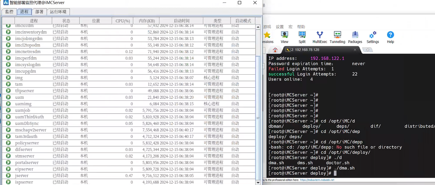Open the 设置 menu in MobaXterm
The width and height of the screenshot is (435, 185).
[280, 27]
